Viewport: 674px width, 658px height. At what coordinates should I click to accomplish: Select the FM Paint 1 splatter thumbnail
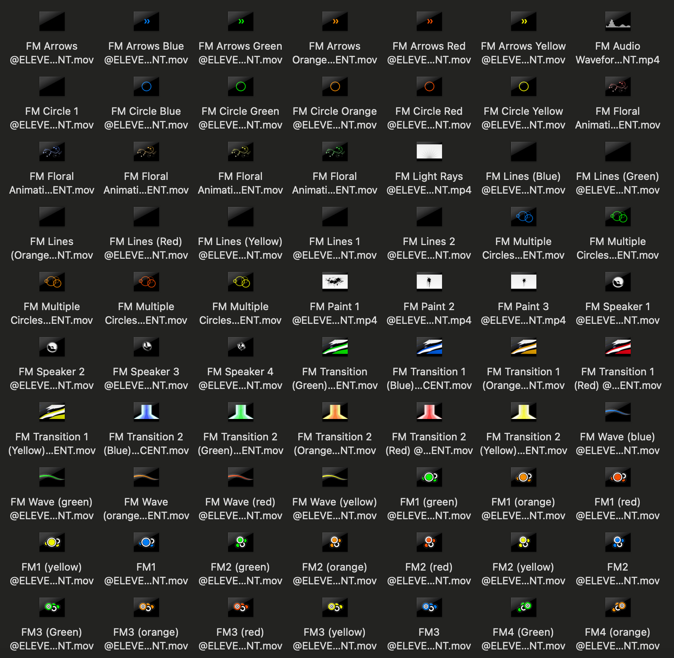coord(335,282)
